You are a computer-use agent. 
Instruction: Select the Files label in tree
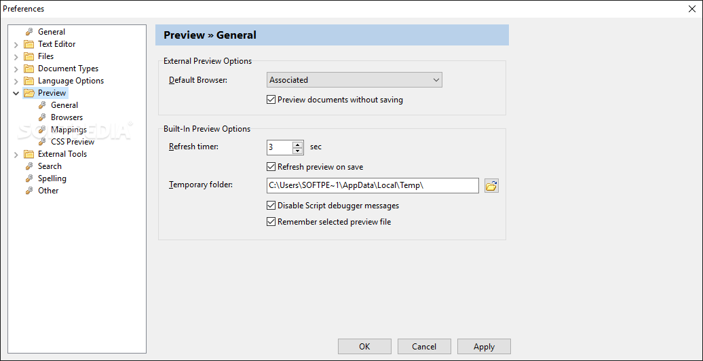point(45,56)
